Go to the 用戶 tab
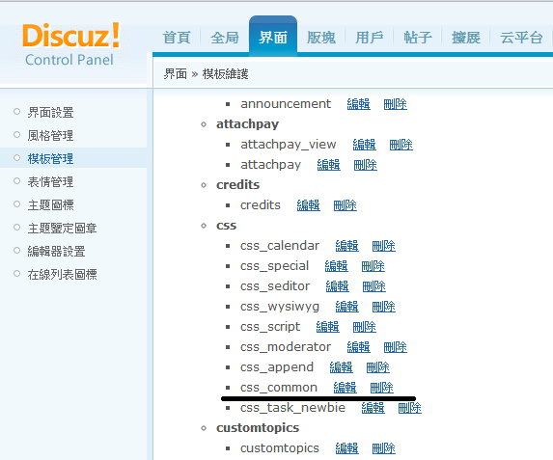 click(x=370, y=38)
